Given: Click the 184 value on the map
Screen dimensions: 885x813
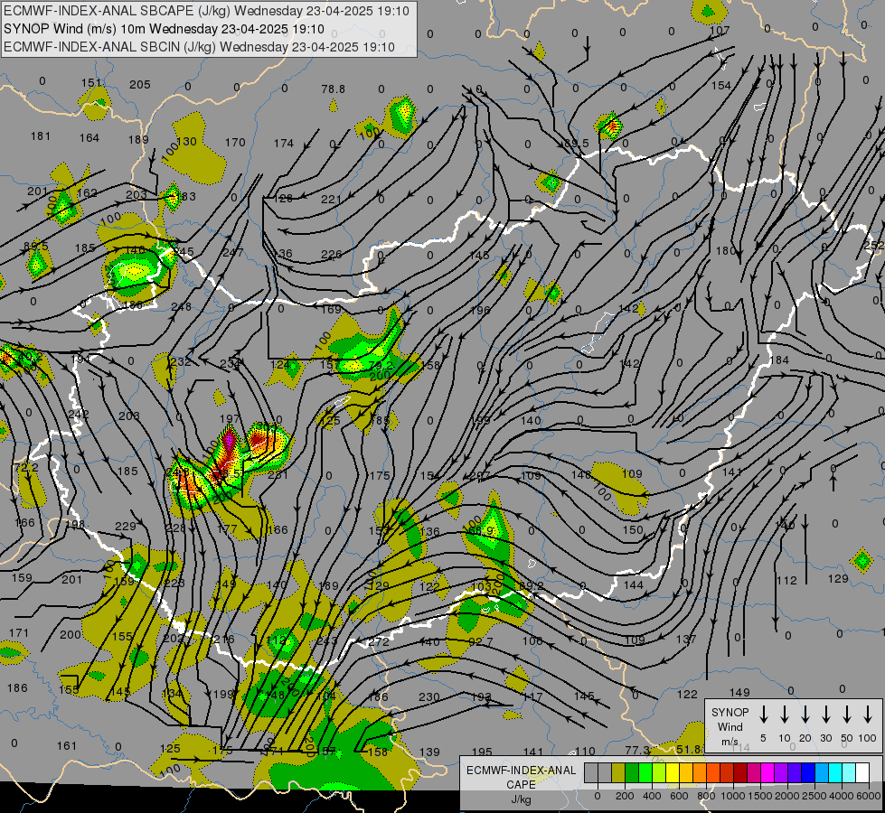Looking at the screenshot, I should pos(779,360).
